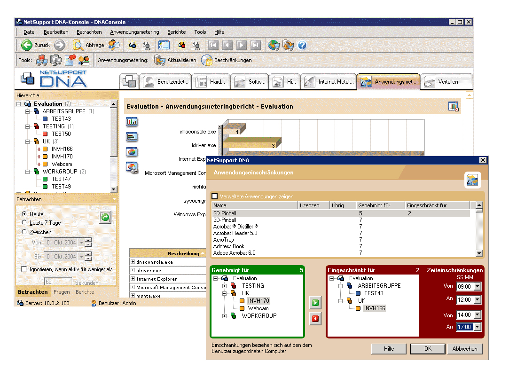
Task: Select the Zwischen radio button
Action: tap(24, 232)
